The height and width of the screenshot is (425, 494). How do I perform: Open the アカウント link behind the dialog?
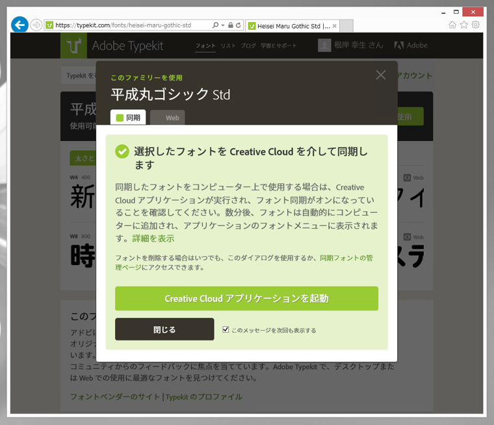tap(415, 75)
